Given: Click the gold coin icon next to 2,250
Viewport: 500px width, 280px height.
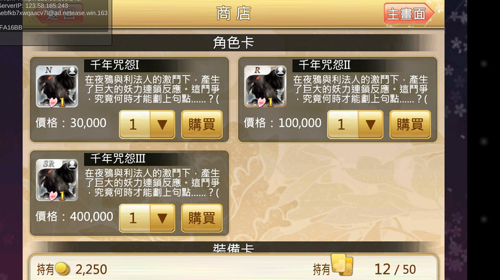Looking at the screenshot, I should (x=63, y=269).
